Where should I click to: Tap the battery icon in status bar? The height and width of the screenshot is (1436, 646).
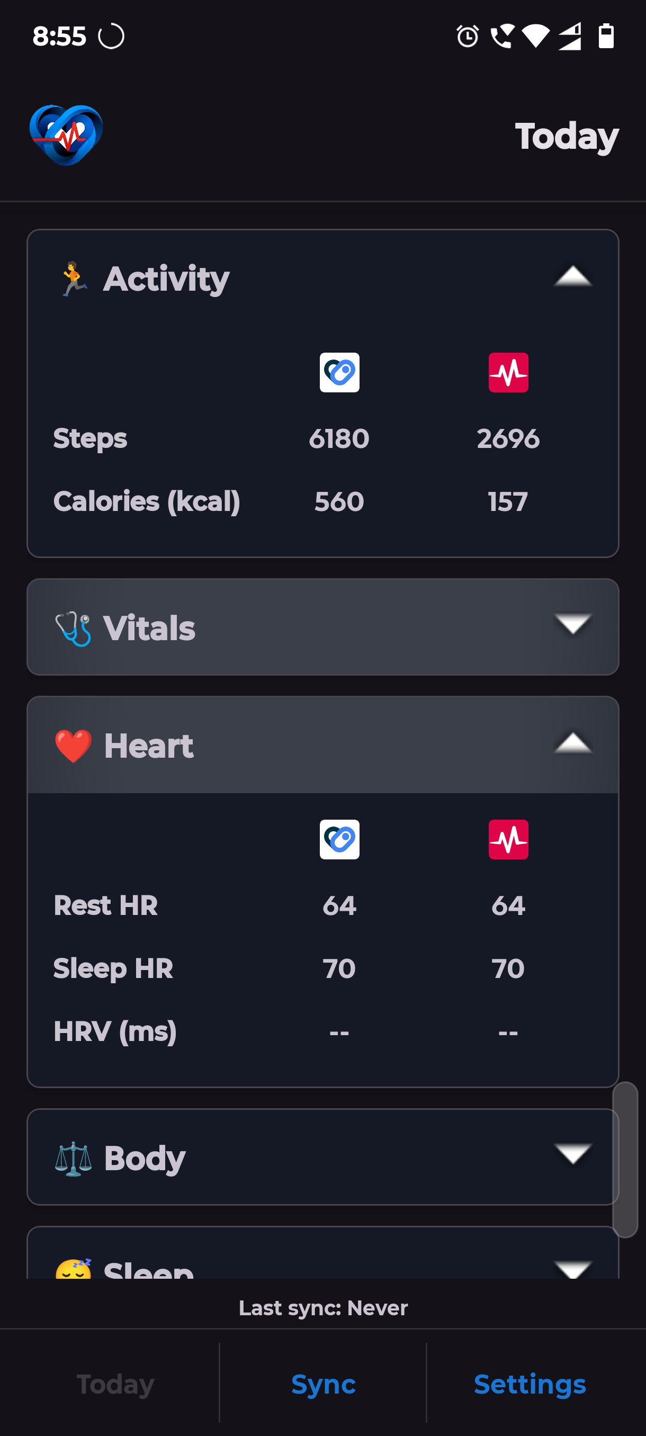(606, 37)
